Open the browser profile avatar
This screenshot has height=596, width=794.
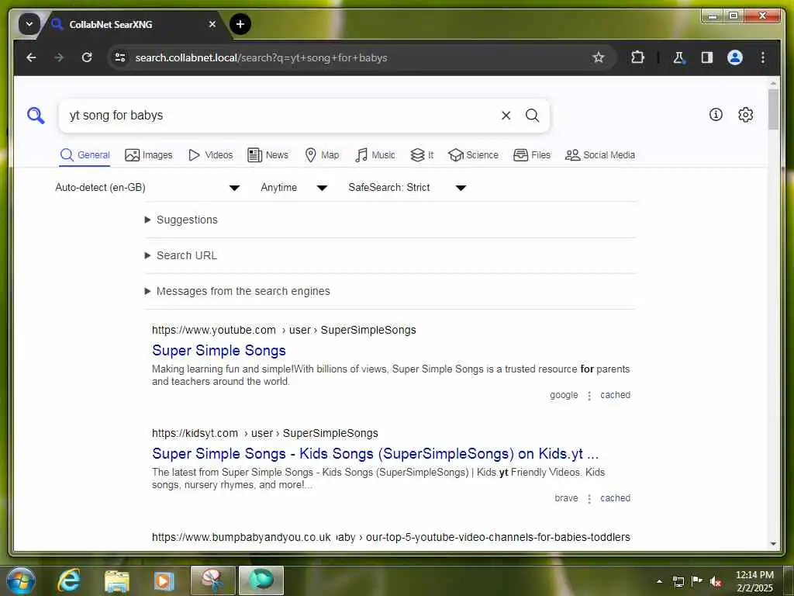click(x=735, y=57)
